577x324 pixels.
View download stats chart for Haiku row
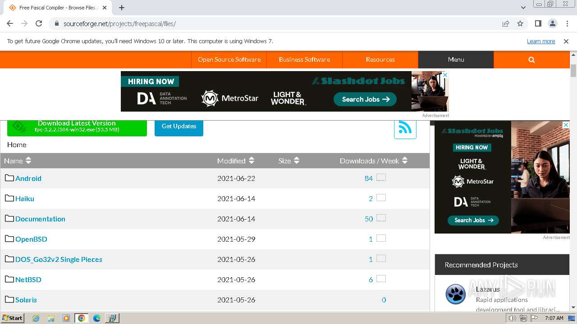381,198
